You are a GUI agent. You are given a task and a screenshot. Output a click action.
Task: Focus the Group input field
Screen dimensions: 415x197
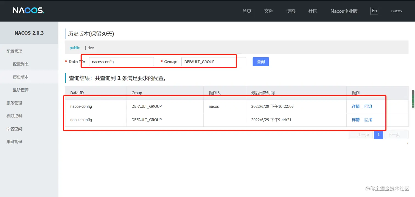[214, 62]
